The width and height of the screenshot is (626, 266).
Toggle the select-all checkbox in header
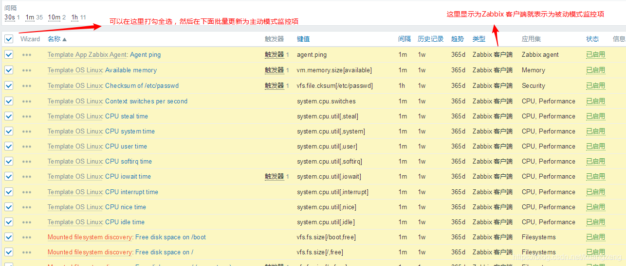(x=9, y=39)
